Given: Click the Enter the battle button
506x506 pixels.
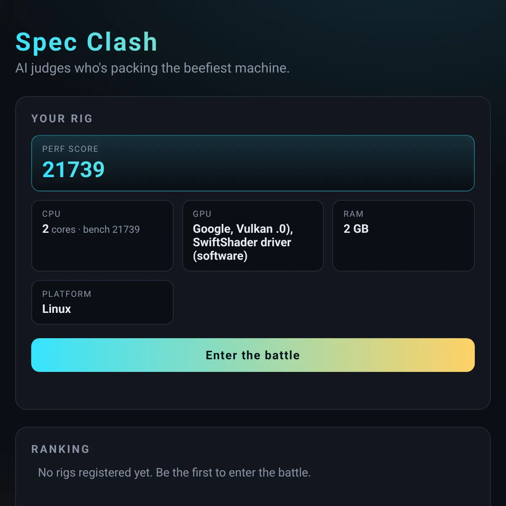Looking at the screenshot, I should tap(253, 355).
